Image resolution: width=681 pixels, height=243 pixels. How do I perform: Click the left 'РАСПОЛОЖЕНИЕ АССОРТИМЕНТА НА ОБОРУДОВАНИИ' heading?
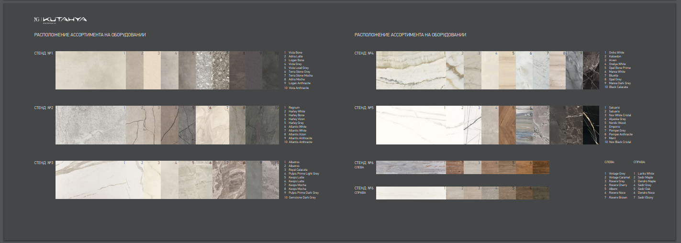pyautogui.click(x=90, y=35)
